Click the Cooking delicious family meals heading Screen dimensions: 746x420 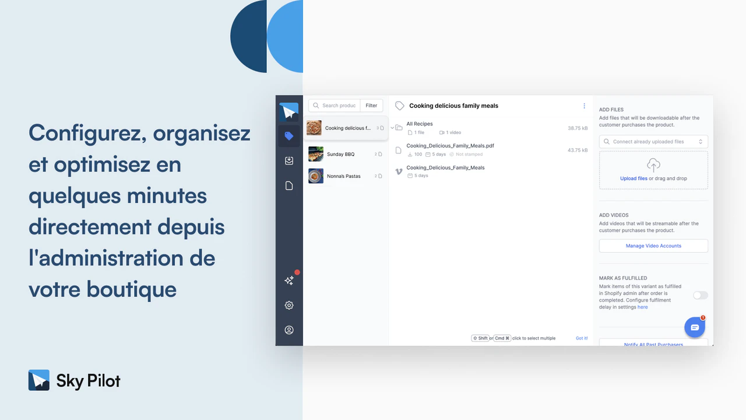453,106
